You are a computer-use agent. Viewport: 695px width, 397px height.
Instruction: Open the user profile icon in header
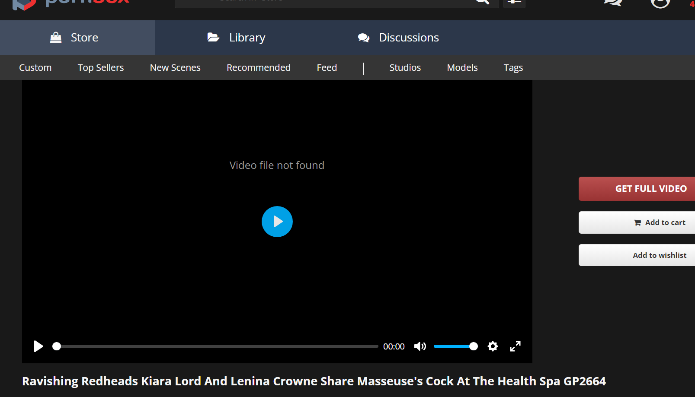(660, 3)
